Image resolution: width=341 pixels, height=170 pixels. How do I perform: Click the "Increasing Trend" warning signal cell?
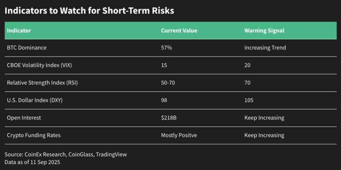pyautogui.click(x=265, y=48)
